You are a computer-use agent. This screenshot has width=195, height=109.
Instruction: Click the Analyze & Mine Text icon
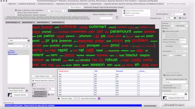pyautogui.click(x=165, y=98)
